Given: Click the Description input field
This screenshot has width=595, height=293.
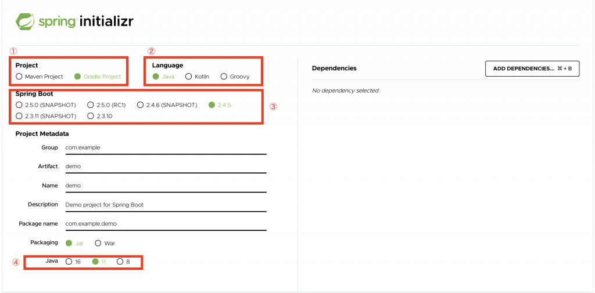Looking at the screenshot, I should tap(166, 205).
